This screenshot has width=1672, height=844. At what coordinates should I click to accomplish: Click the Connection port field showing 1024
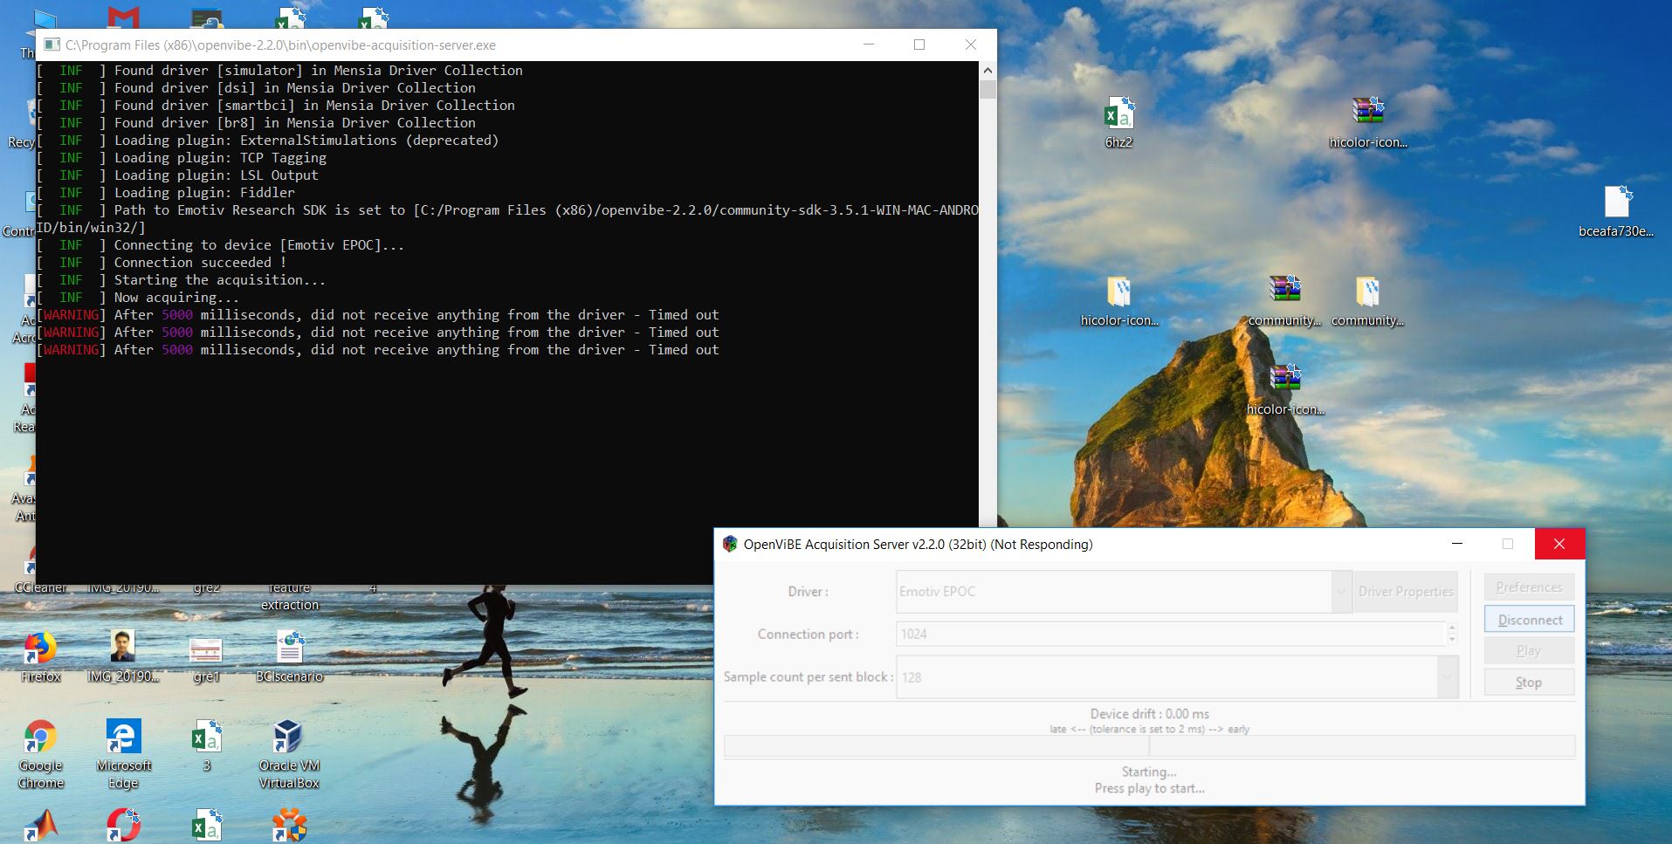[1171, 635]
